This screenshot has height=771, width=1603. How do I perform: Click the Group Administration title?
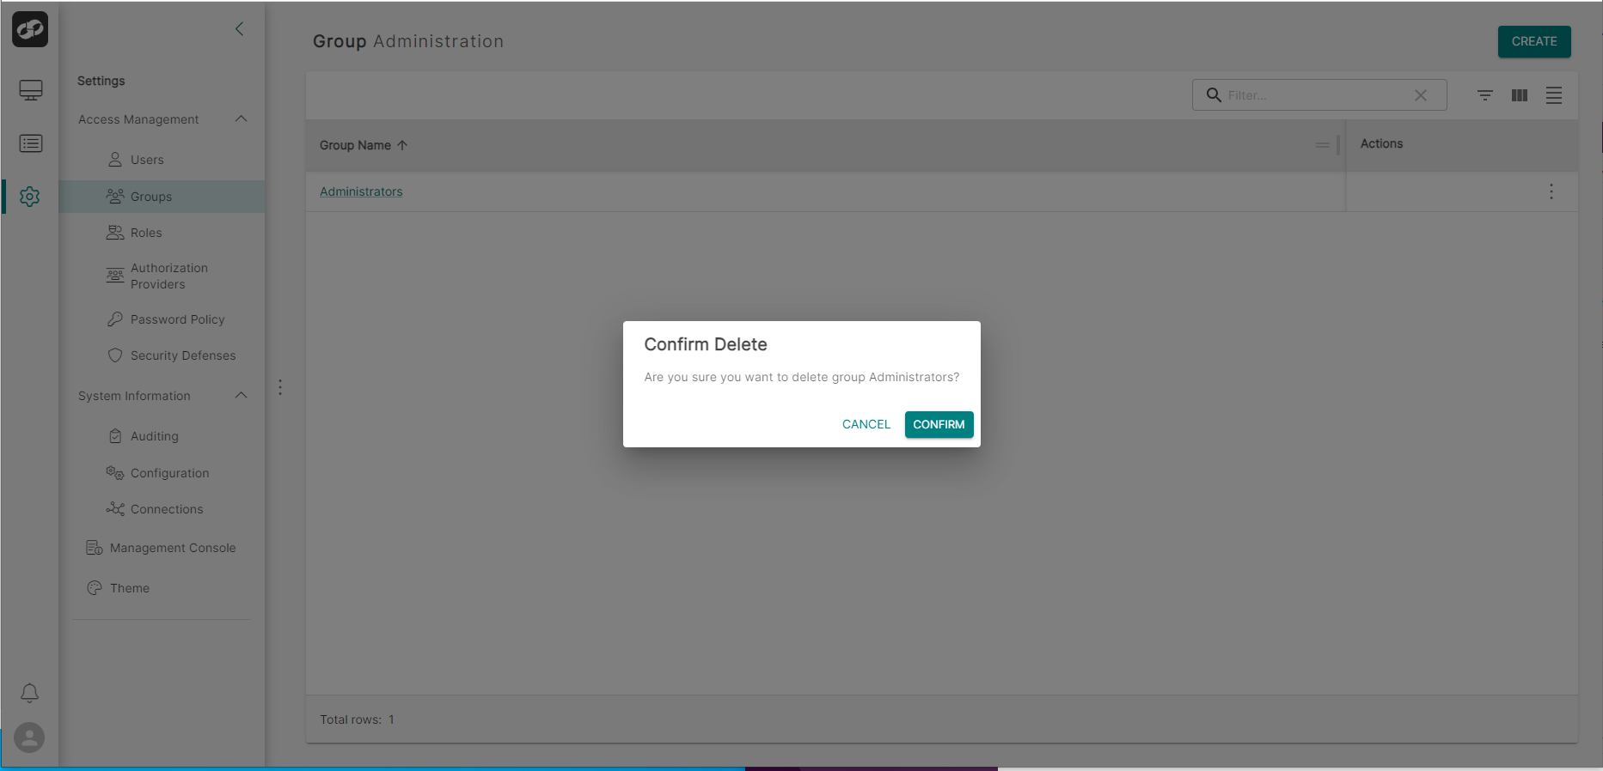click(x=408, y=41)
